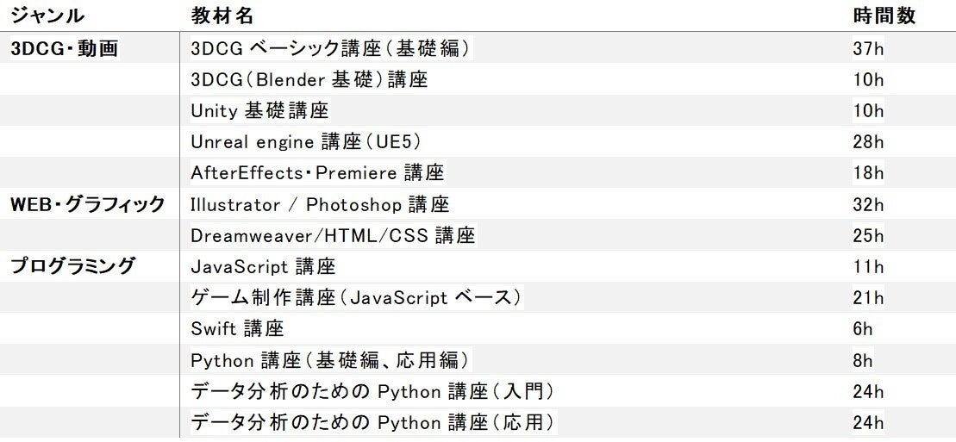Click ゲーム制作講座(JavaScript ベース) entry

pyautogui.click(x=357, y=298)
